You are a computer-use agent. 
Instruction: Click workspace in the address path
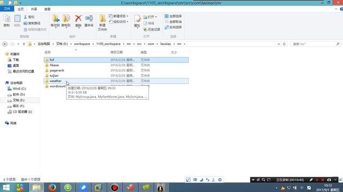[x=82, y=44]
